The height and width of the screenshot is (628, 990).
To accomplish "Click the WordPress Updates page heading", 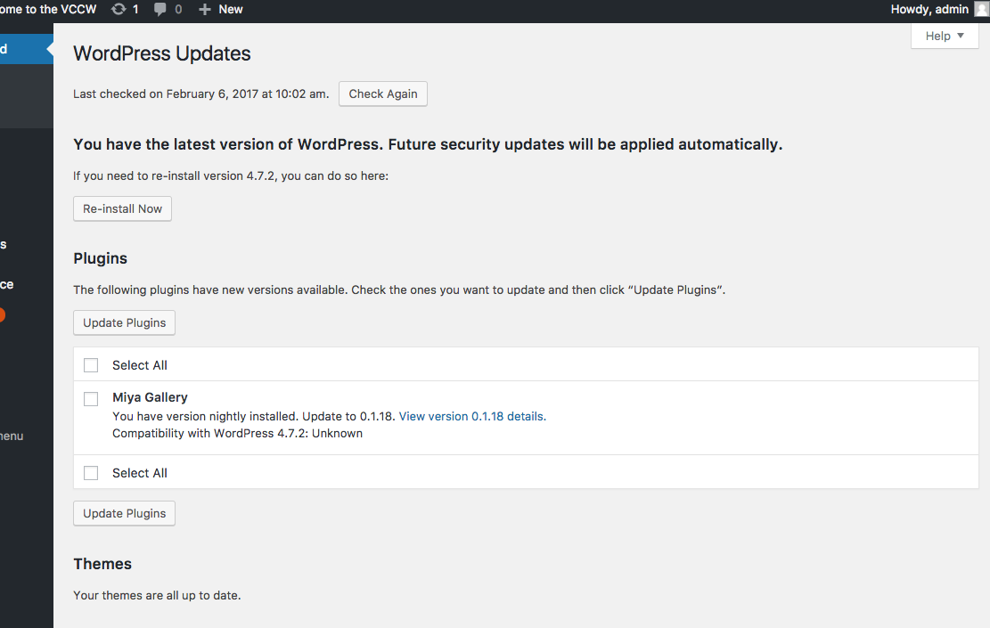I will coord(161,53).
